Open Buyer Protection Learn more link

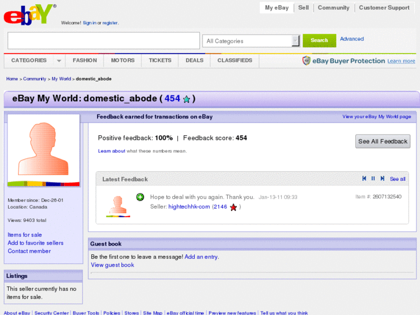click(402, 61)
